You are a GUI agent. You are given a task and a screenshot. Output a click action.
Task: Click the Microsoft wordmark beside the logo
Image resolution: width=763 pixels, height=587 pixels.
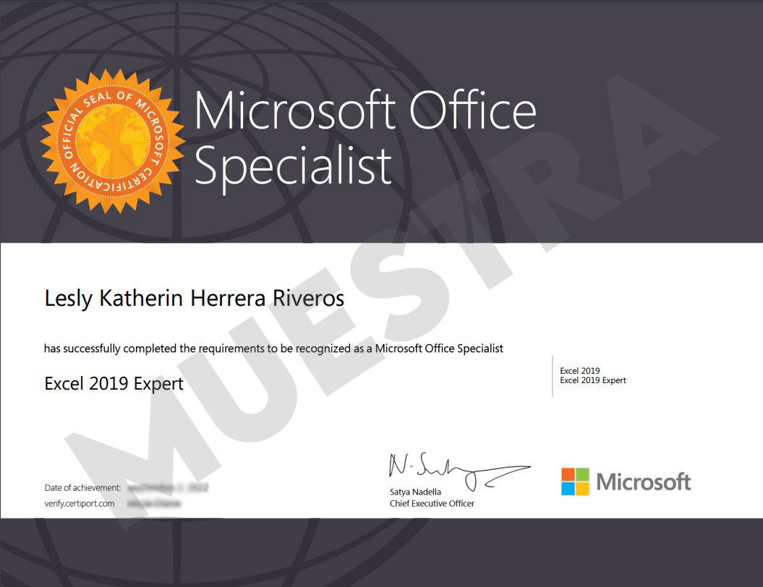point(643,482)
